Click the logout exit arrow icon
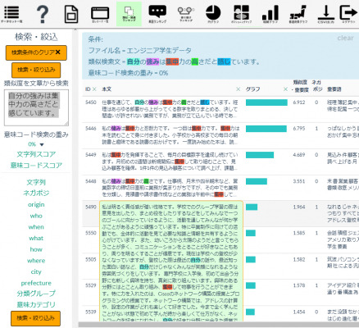Image resolution: width=359 pixels, height=328 pixels. 348,14
